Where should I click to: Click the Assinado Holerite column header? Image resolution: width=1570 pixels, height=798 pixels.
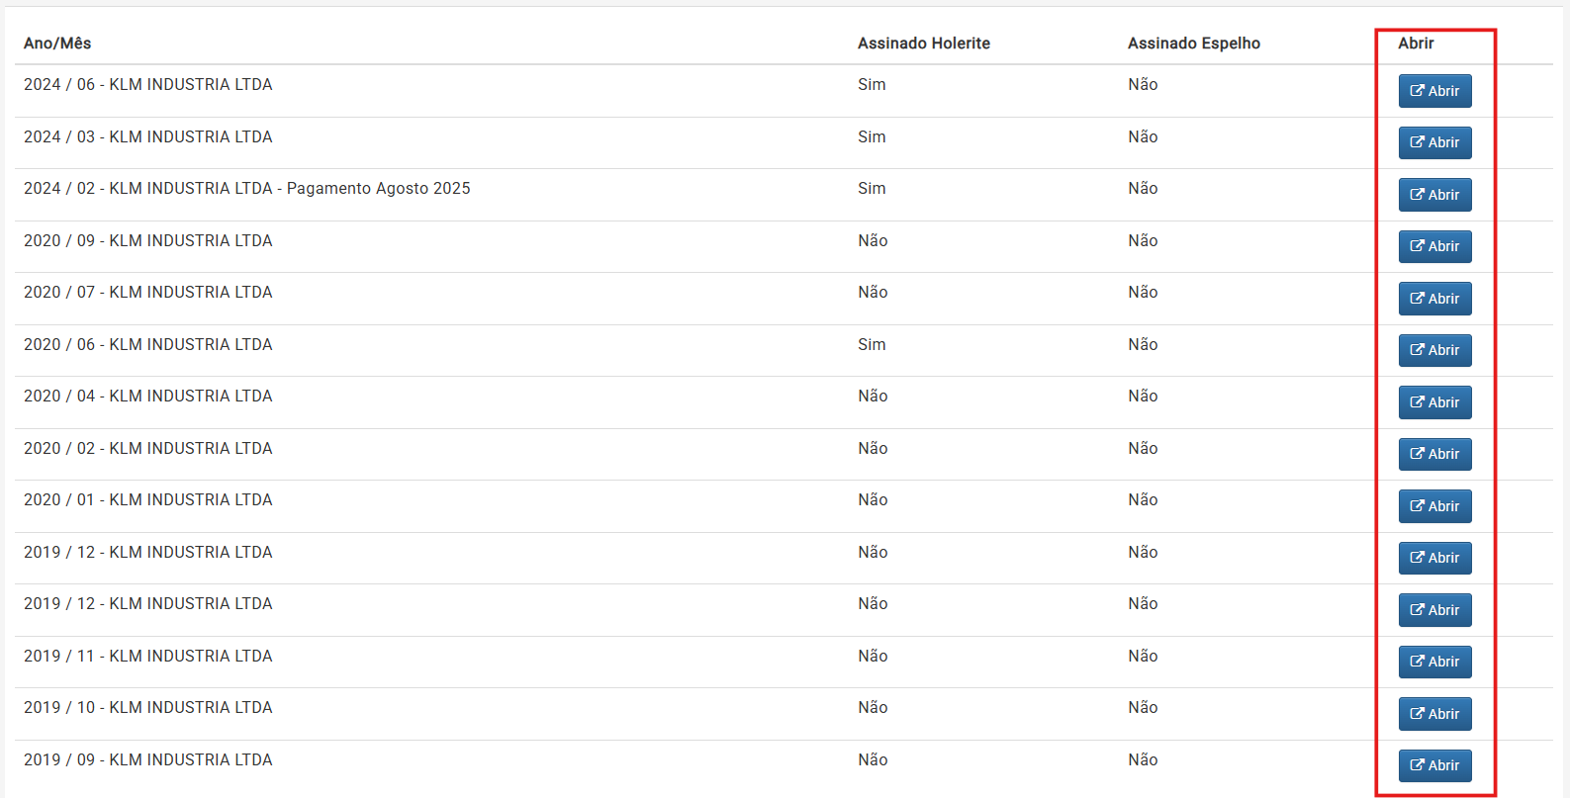tap(923, 44)
